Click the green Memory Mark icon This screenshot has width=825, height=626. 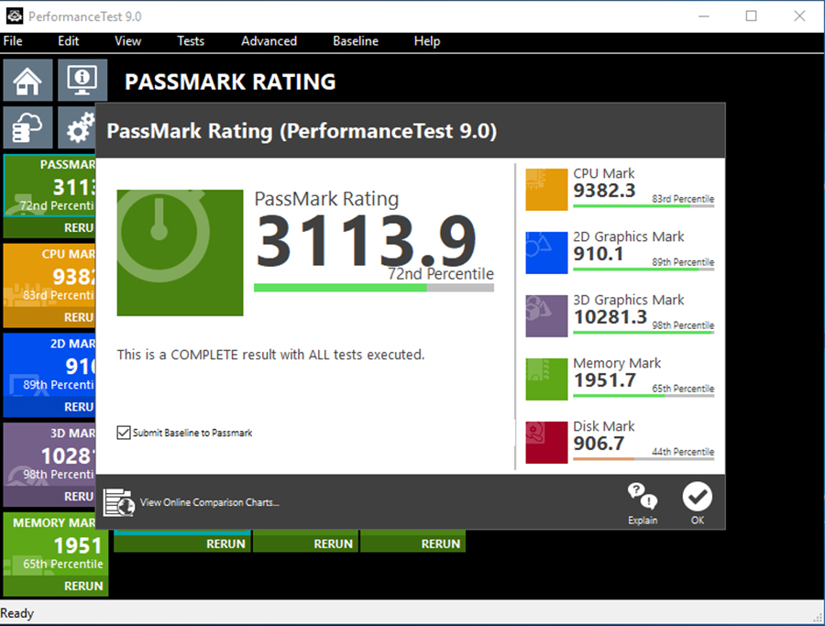click(546, 379)
